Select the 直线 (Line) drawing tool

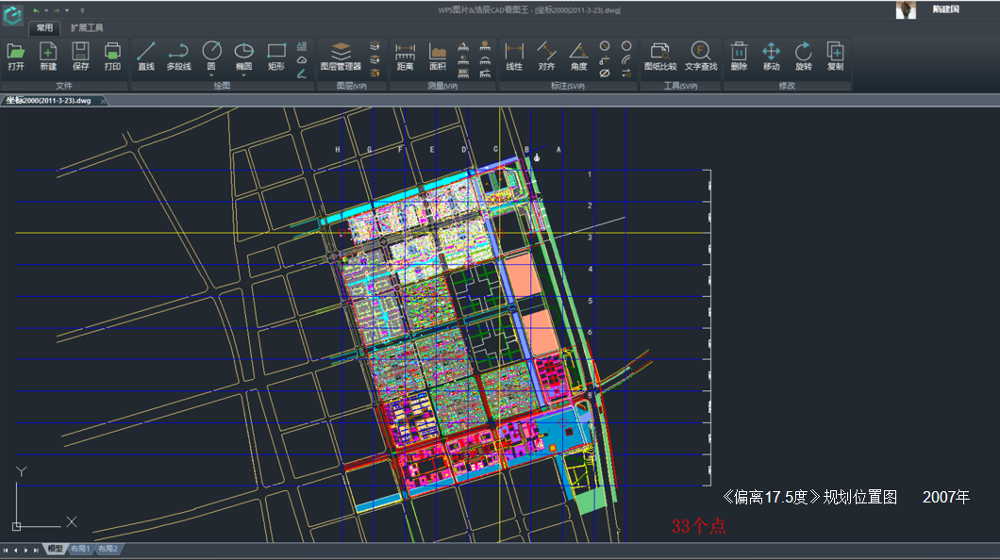click(x=145, y=56)
